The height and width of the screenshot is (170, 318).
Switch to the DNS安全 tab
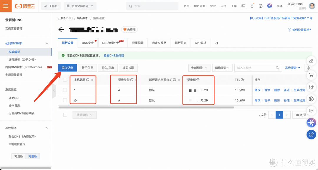coord(88,43)
